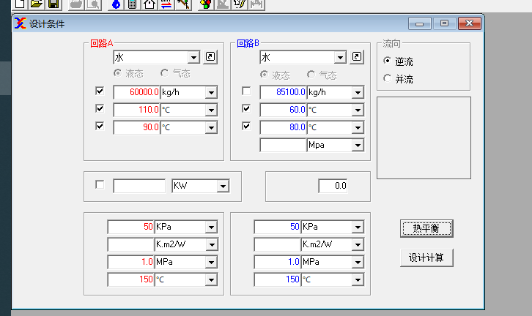This screenshot has width=532, height=316.
Task: Click loop A inlet temperature field 110.0
Action: point(137,110)
